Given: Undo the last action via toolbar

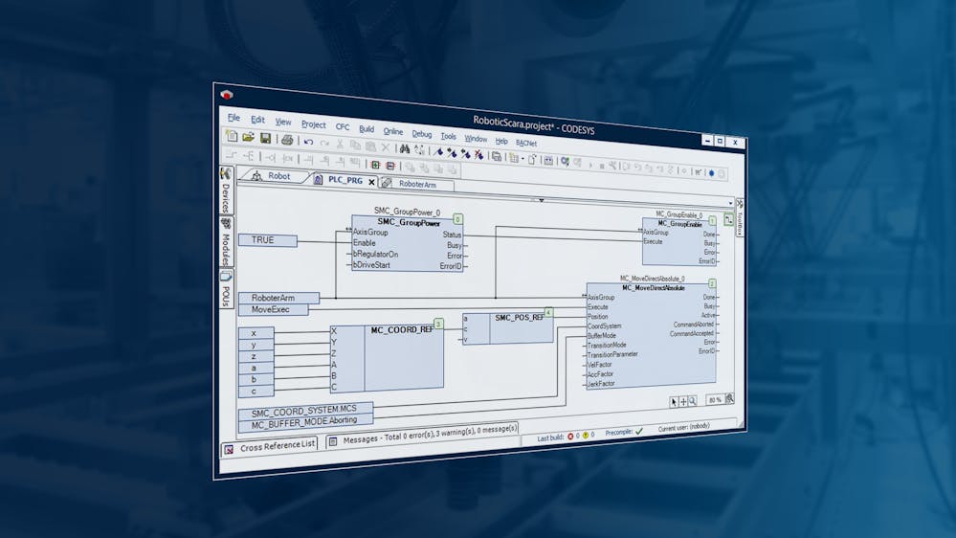Looking at the screenshot, I should [x=308, y=142].
